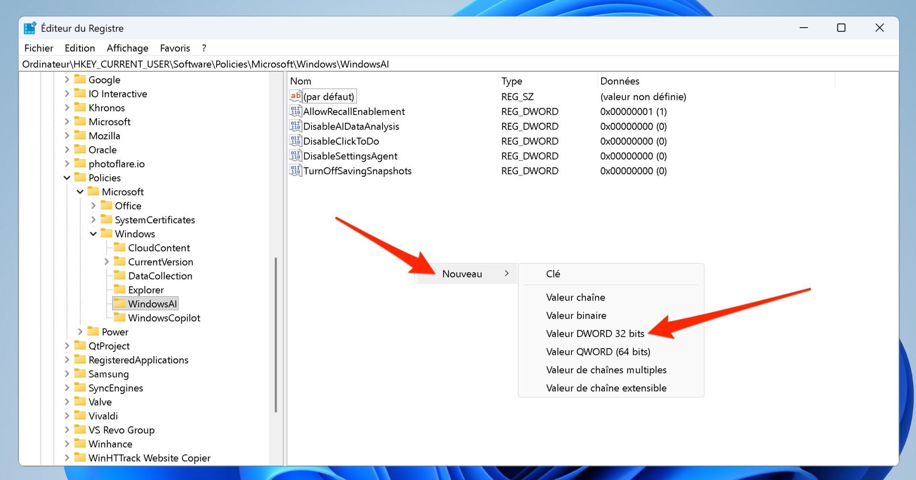This screenshot has height=480, width=916.
Task: Open the Fichier menu
Action: point(39,48)
